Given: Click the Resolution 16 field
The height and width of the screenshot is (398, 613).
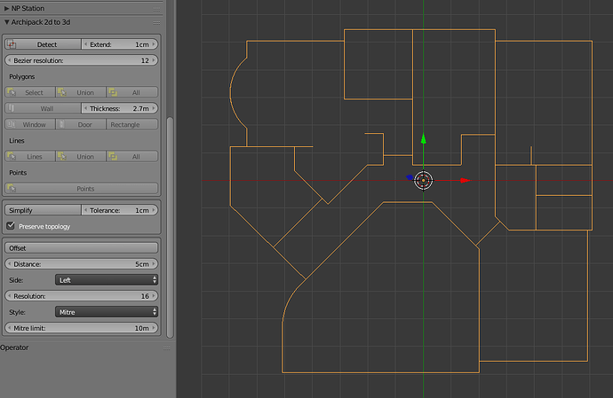Looking at the screenshot, I should tap(82, 296).
